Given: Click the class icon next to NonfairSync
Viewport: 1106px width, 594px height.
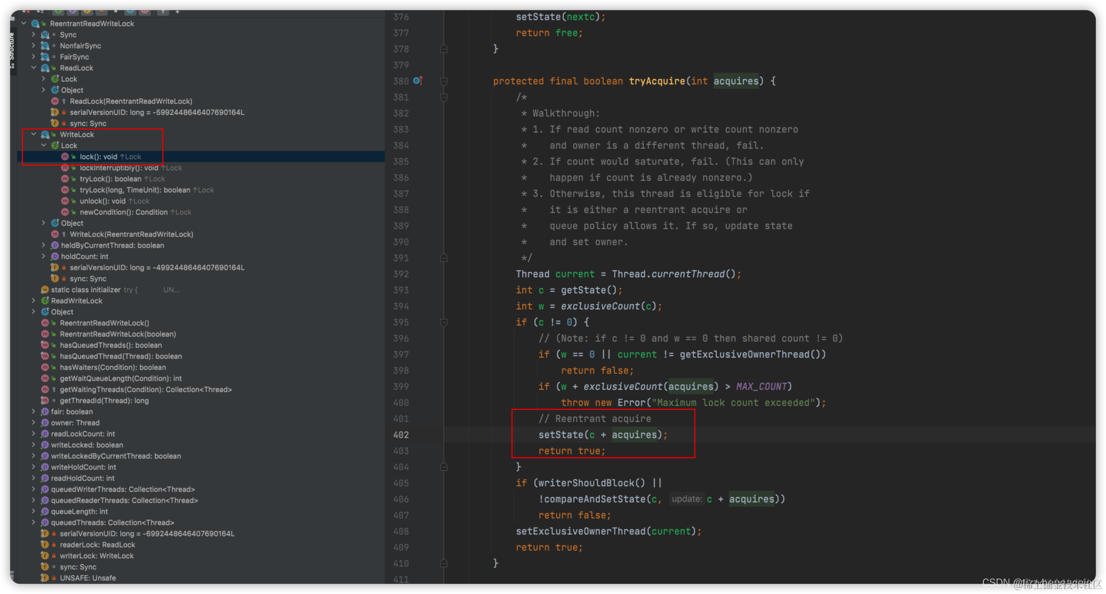Looking at the screenshot, I should [45, 46].
